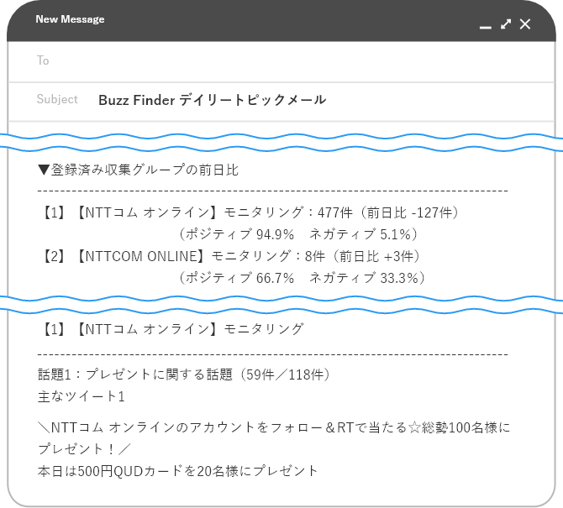Minimize the New Message window

click(485, 27)
